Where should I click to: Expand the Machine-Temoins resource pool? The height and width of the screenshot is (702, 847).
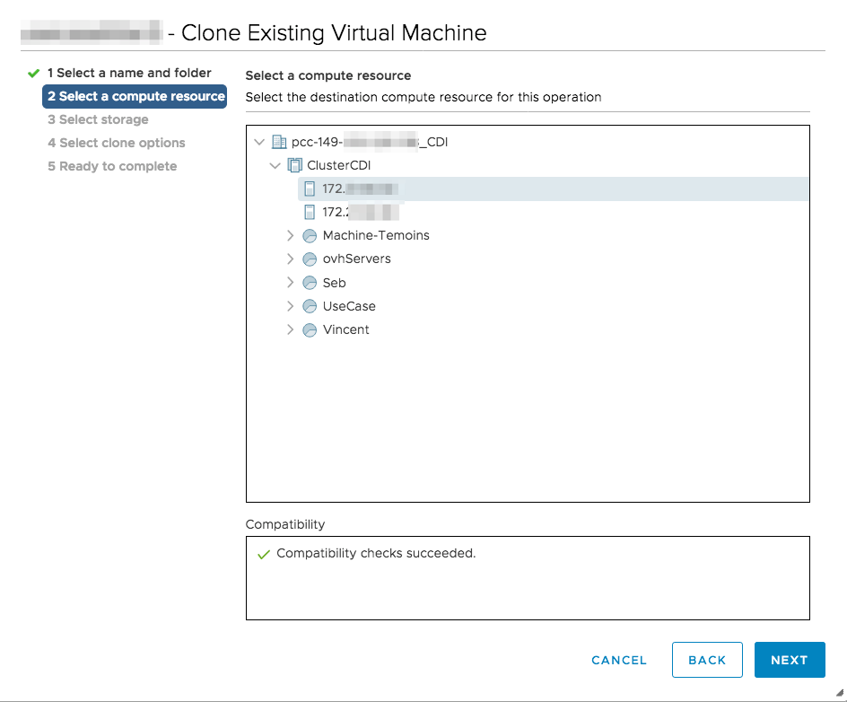(290, 235)
